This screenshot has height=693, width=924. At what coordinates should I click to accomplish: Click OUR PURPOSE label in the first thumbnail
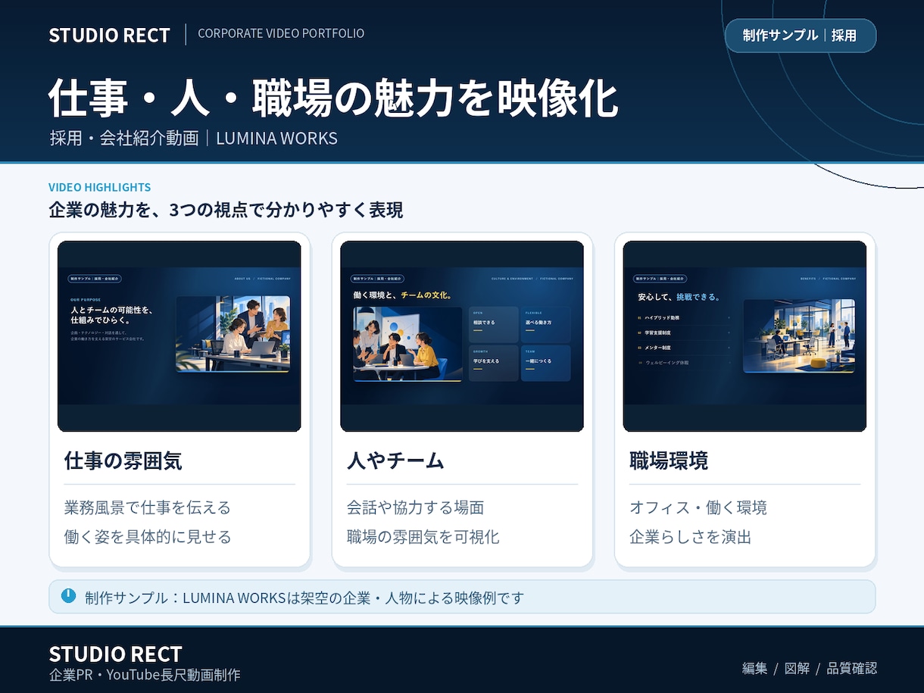click(86, 299)
